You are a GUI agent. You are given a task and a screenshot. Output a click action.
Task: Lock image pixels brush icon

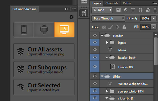click(x=111, y=27)
